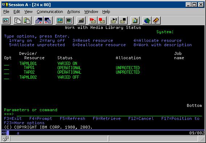Click the COPYRIGHT IBM CORP message line
The height and width of the screenshot is (143, 206).
pos(48,127)
